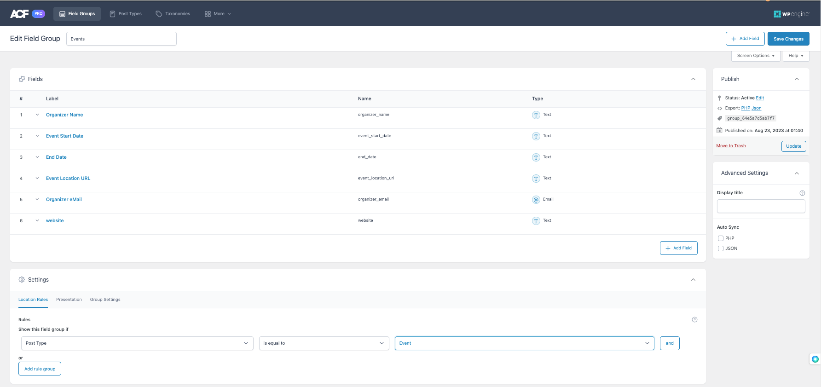
Task: Open the Organizer Name field label
Action: (x=64, y=115)
